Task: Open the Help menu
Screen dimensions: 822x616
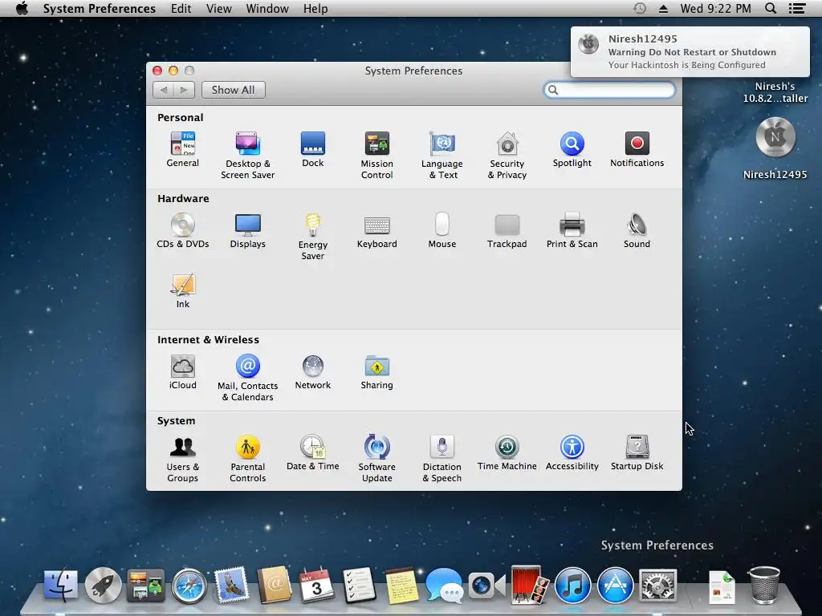Action: (x=315, y=8)
